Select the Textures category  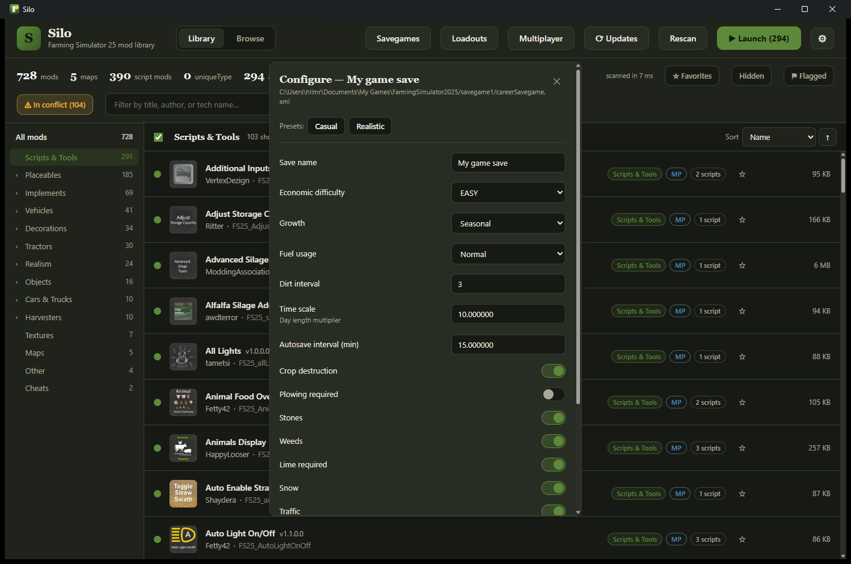tap(75, 335)
